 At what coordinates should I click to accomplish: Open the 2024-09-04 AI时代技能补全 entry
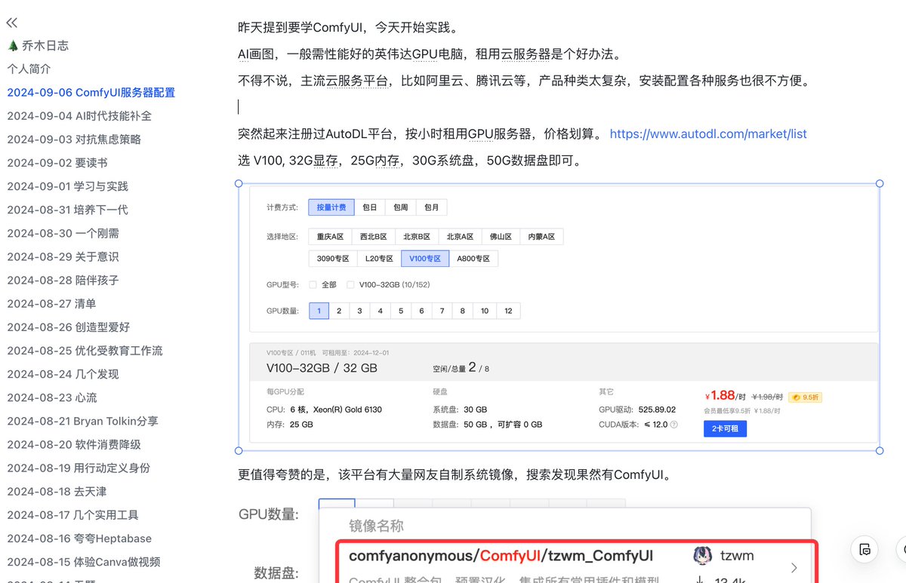click(x=79, y=116)
